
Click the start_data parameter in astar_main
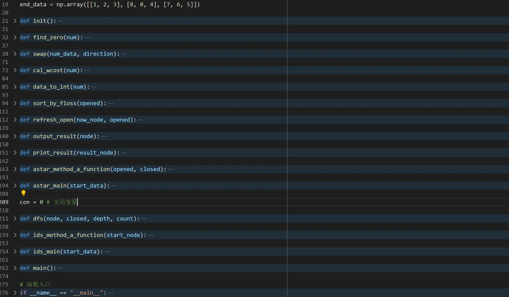pyautogui.click(x=87, y=186)
